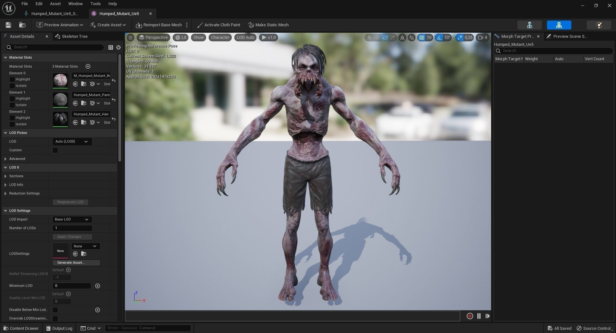Switch to Skeletal Mesh editor mode icon
This screenshot has height=333, width=616.
[x=559, y=25]
